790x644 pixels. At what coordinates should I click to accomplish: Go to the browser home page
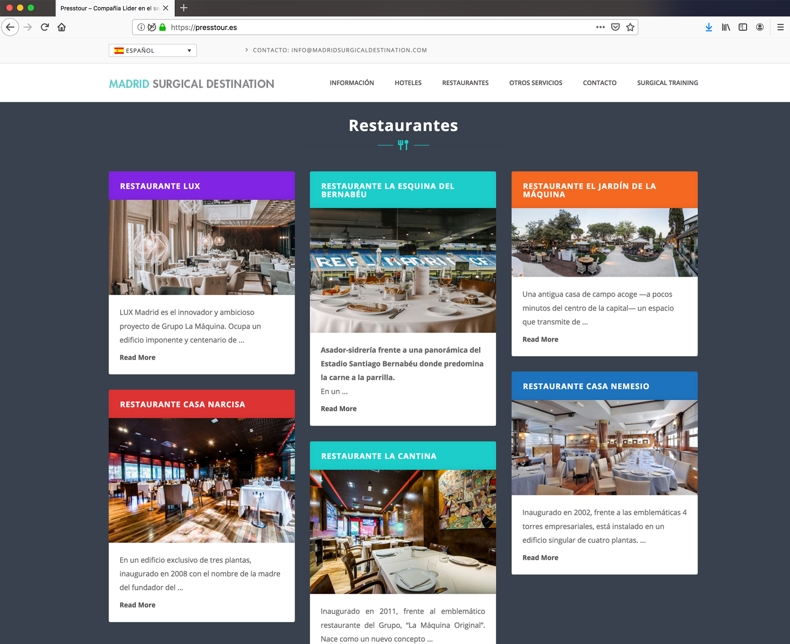(x=62, y=27)
